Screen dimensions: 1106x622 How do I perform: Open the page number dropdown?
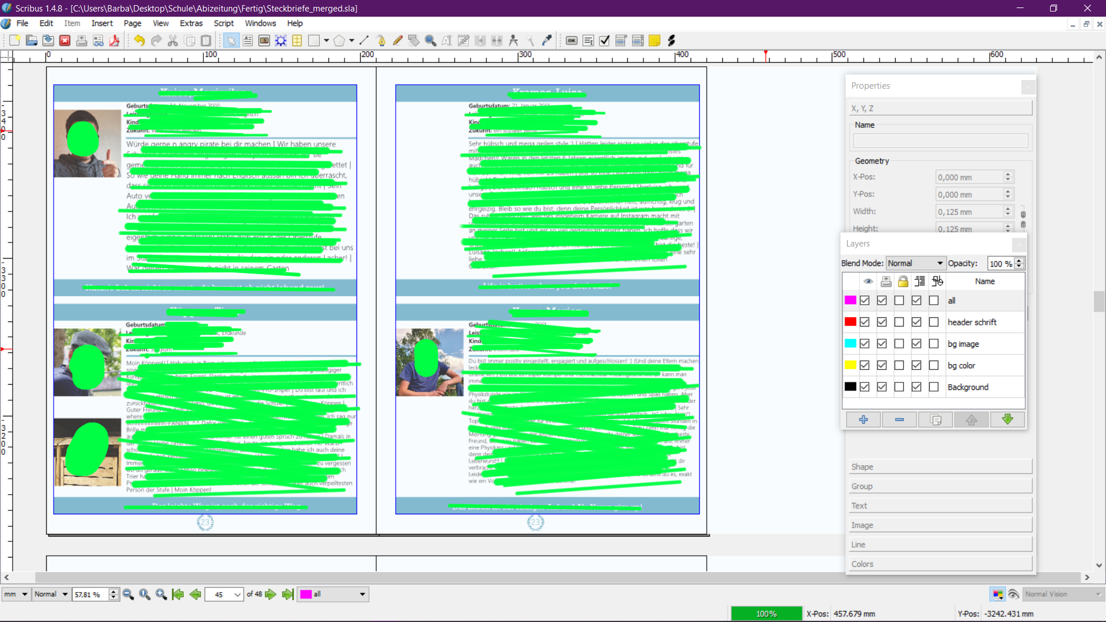(x=237, y=594)
